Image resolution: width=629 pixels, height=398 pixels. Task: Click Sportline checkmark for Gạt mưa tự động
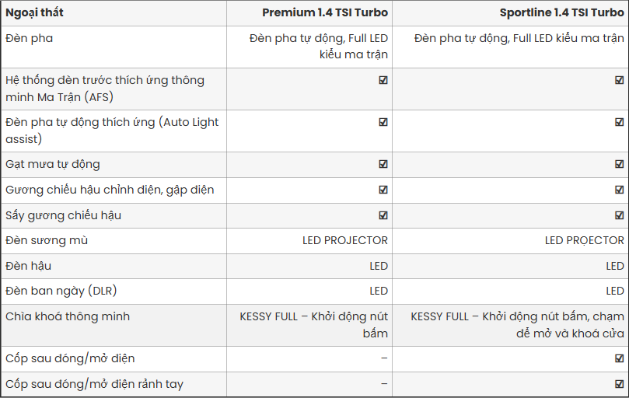620,164
